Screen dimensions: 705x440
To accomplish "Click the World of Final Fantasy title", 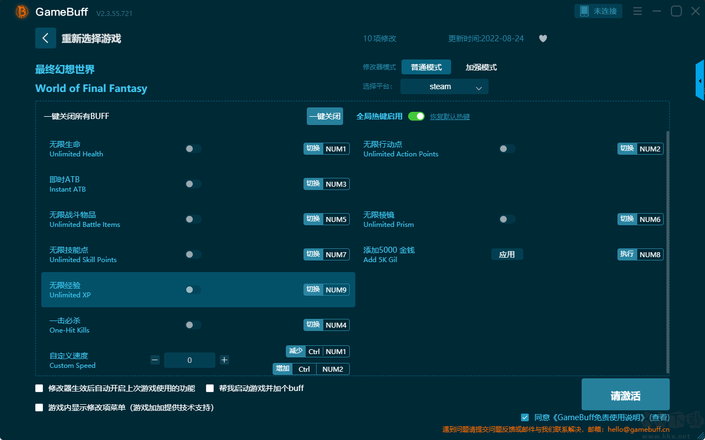I will pyautogui.click(x=91, y=88).
